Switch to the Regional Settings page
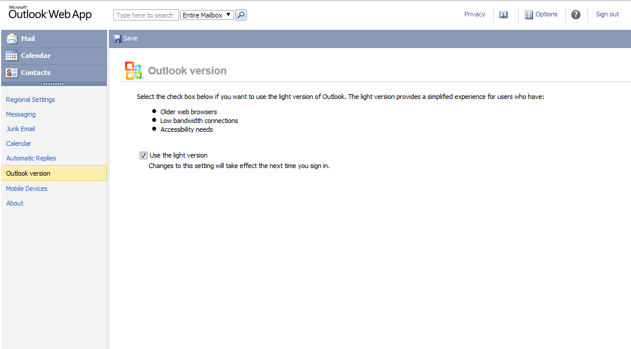This screenshot has height=349, width=631. (x=30, y=100)
